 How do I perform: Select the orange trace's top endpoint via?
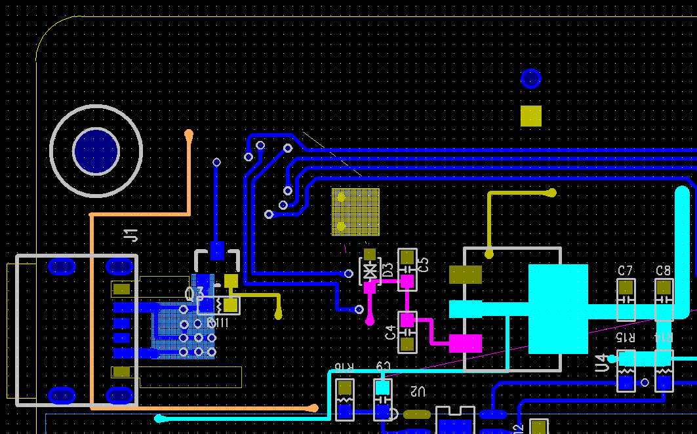pos(189,134)
